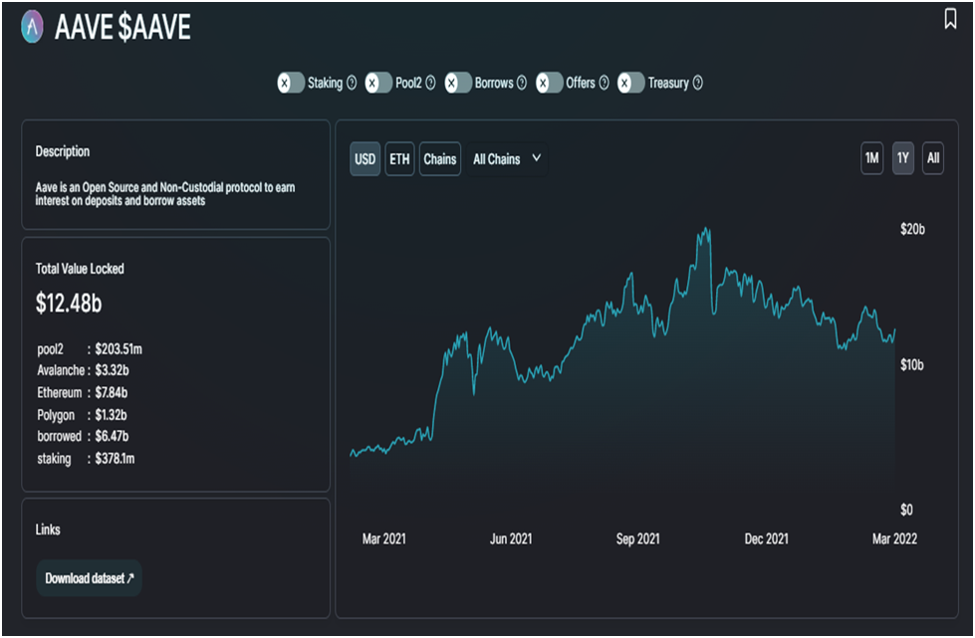This screenshot has height=638, width=975.
Task: Open the Download dataset link
Action: point(89,578)
